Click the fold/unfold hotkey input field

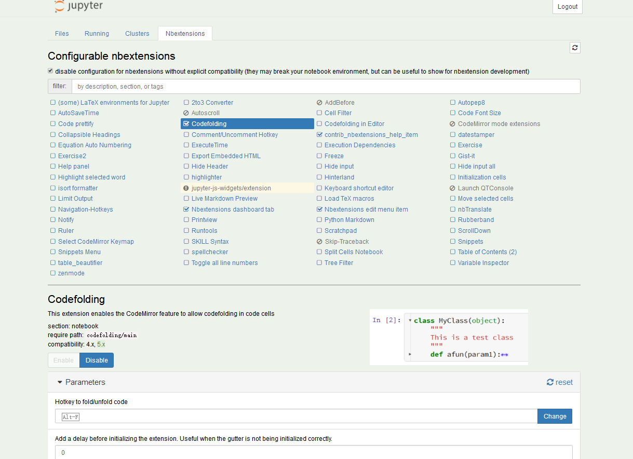coord(296,416)
